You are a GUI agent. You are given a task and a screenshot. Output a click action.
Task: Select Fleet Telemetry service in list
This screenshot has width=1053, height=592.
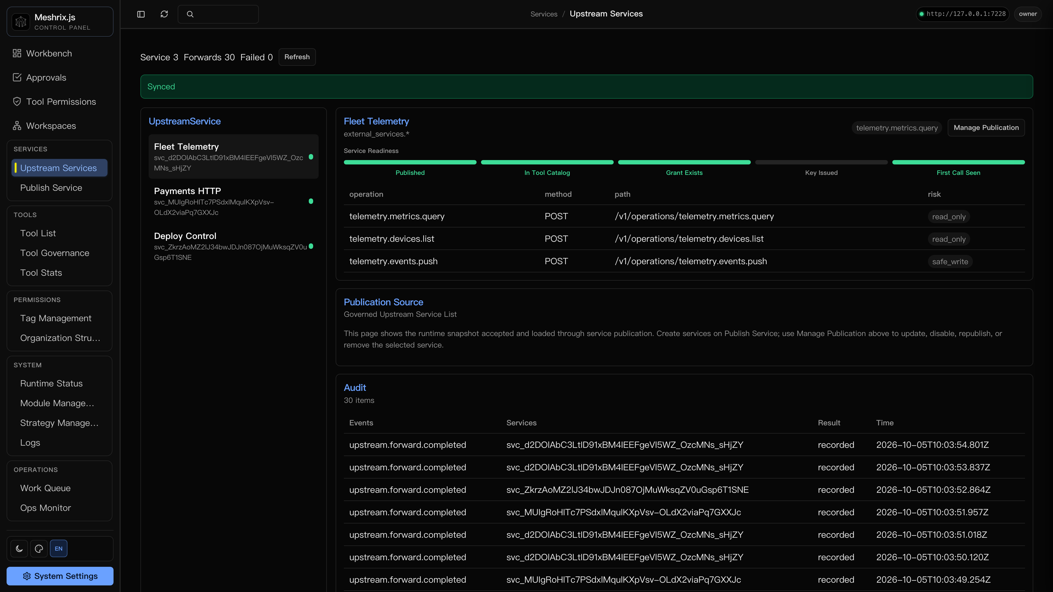233,156
